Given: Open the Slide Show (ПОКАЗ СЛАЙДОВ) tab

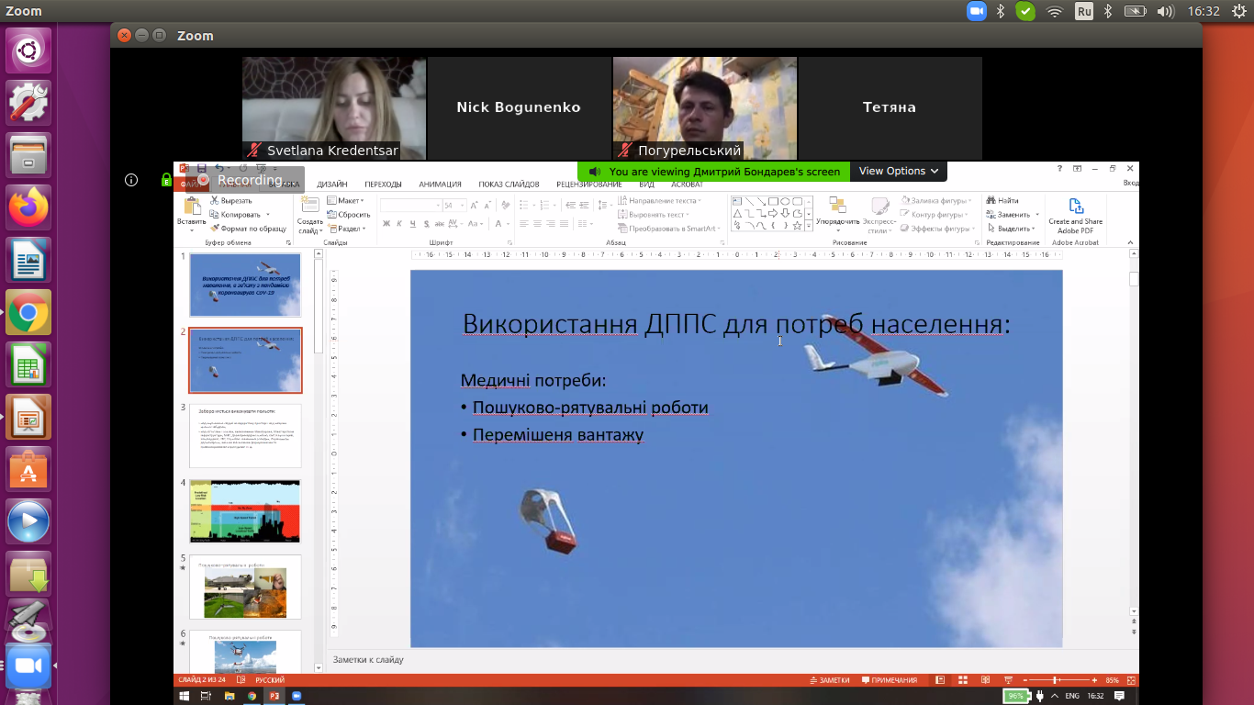Looking at the screenshot, I should coord(509,184).
